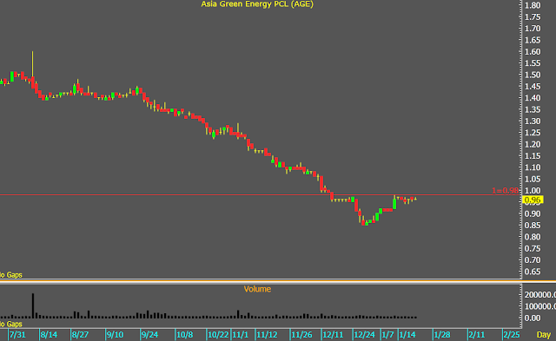556x341 pixels.
Task: Select the 9/10 date on the time axis
Action: click(x=116, y=335)
